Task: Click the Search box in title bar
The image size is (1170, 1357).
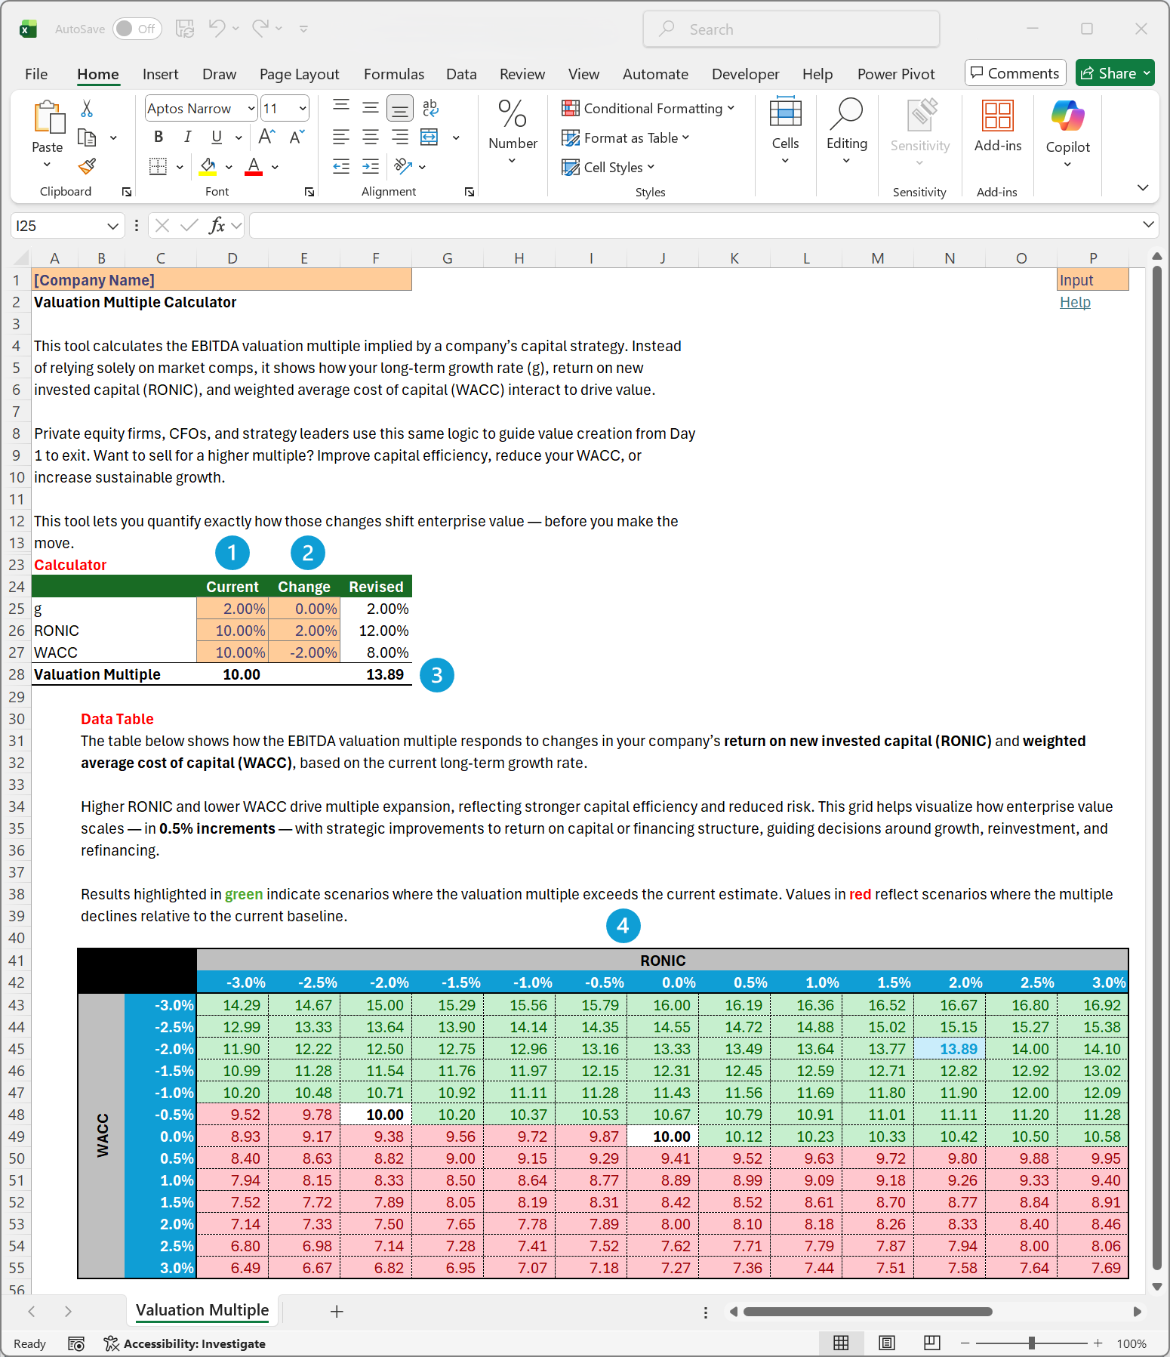Action: click(791, 29)
